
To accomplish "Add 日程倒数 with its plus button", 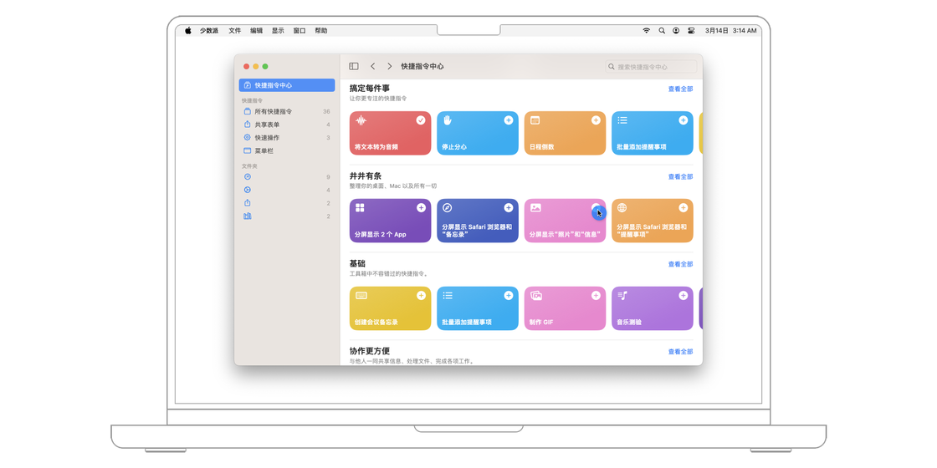I will coord(596,120).
